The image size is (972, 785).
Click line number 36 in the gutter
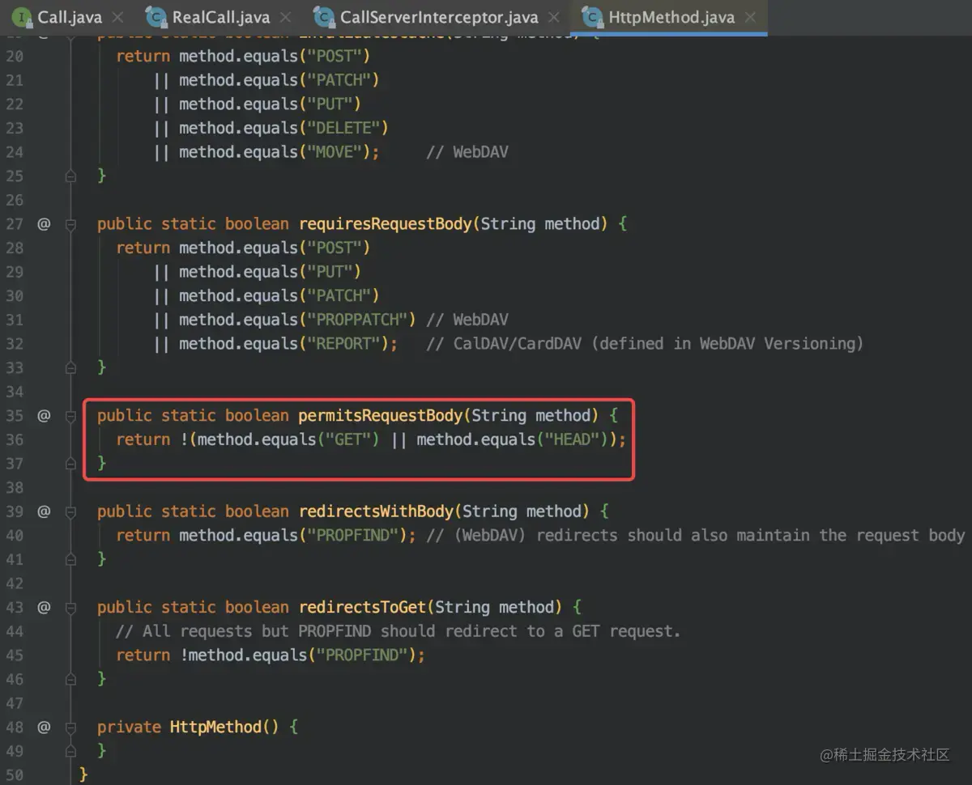pos(15,439)
